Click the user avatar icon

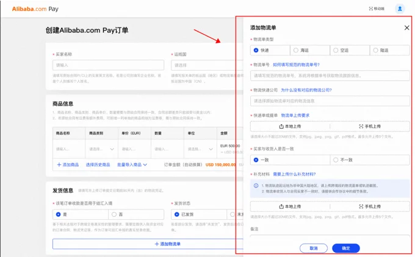tap(400, 9)
